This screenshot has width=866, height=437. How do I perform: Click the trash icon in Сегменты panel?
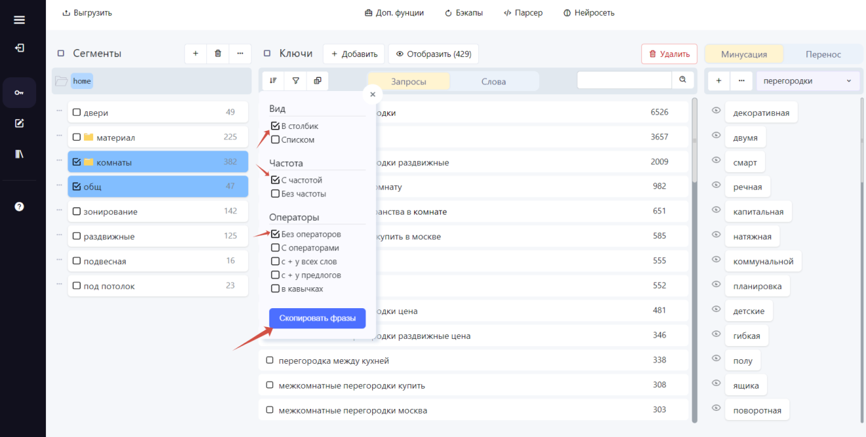(218, 54)
